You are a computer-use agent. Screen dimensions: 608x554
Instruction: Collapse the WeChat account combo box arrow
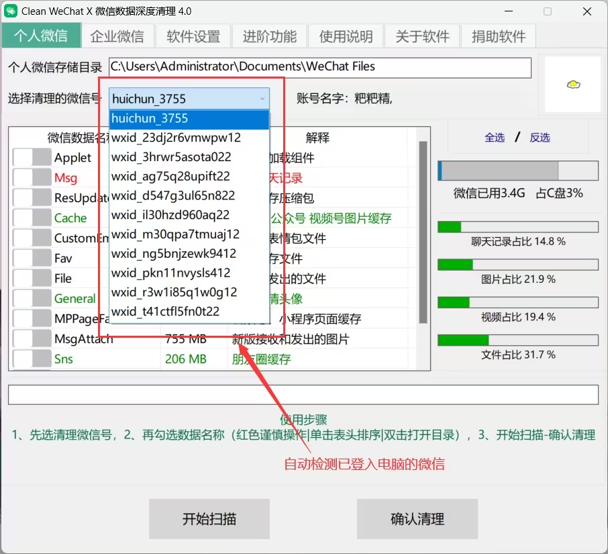click(262, 99)
